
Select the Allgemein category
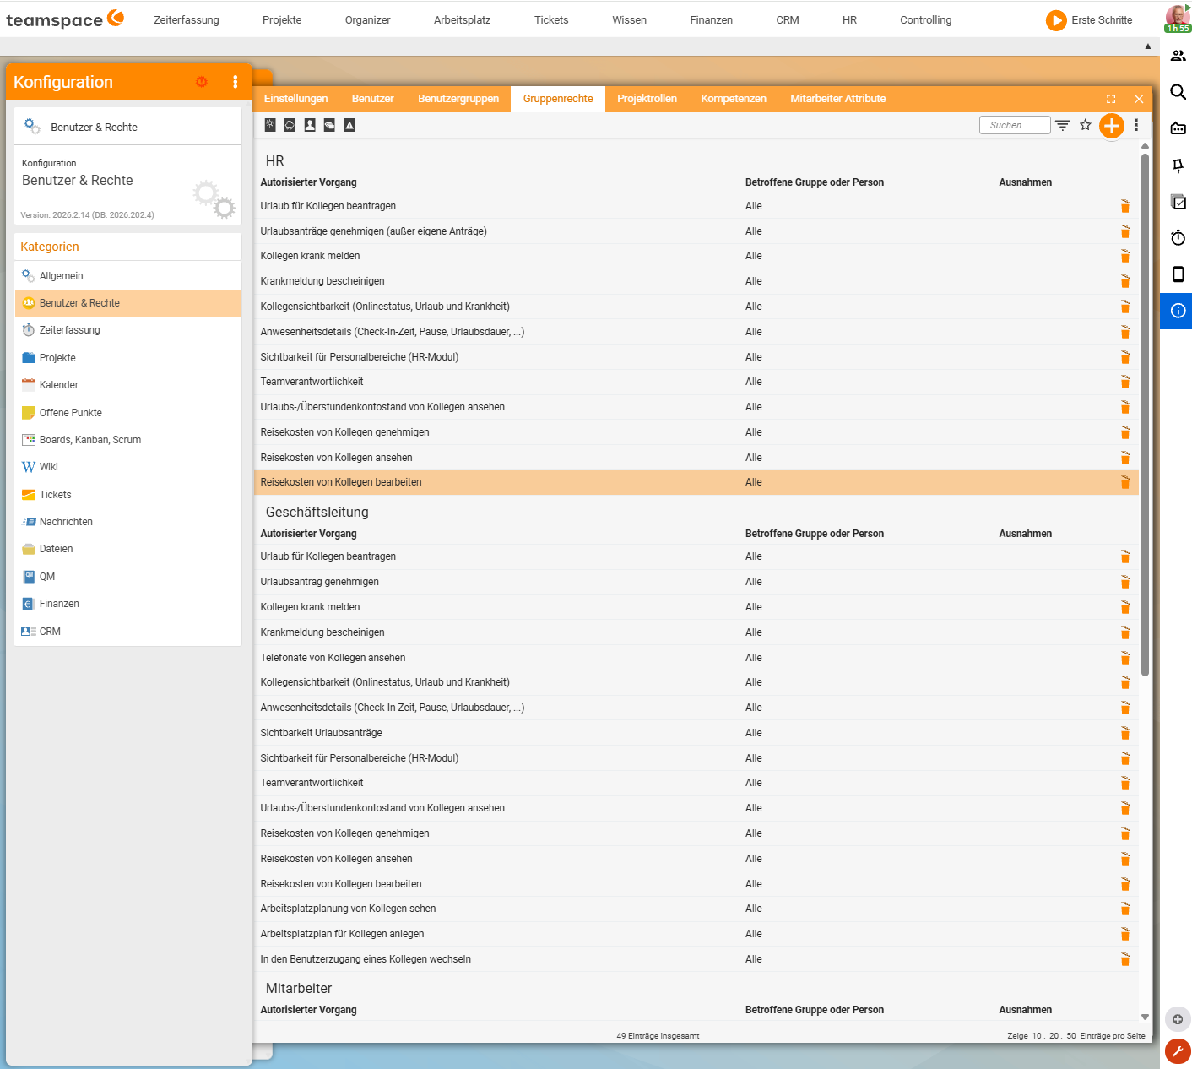[x=127, y=276]
